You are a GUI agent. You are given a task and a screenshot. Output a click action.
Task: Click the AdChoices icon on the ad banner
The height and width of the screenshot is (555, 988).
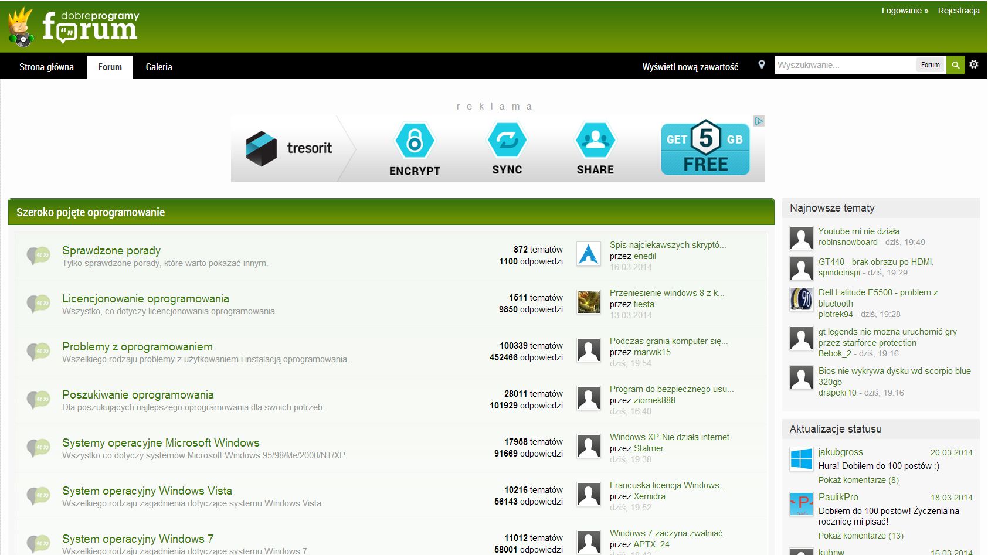coord(759,121)
